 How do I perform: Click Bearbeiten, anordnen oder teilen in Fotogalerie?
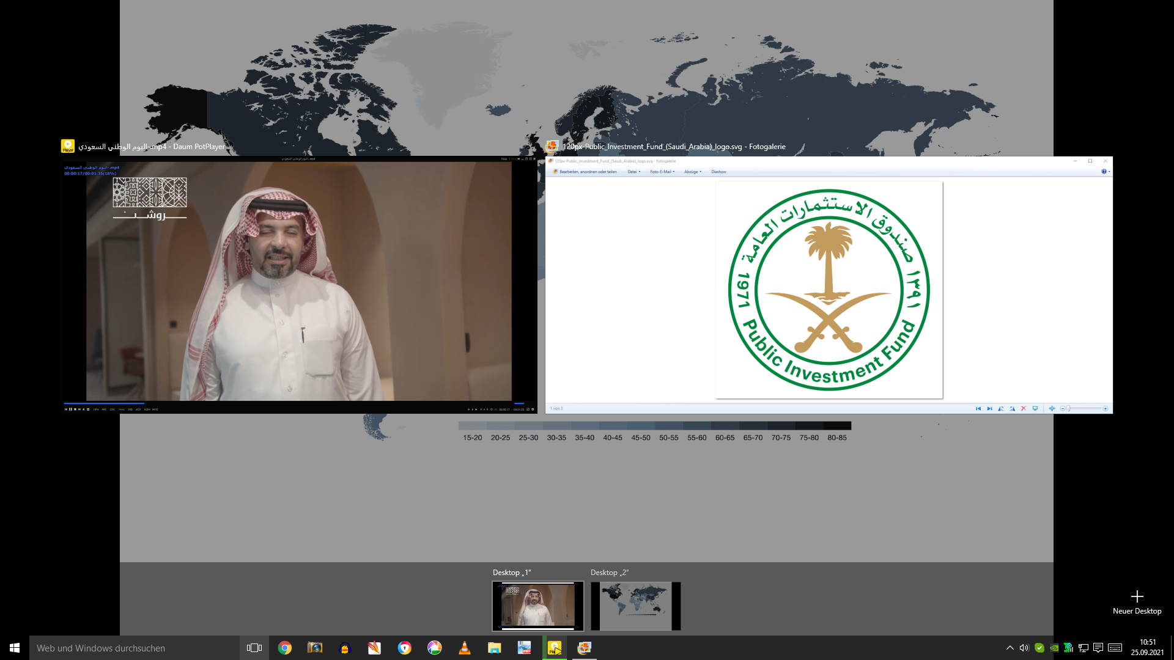pos(585,172)
